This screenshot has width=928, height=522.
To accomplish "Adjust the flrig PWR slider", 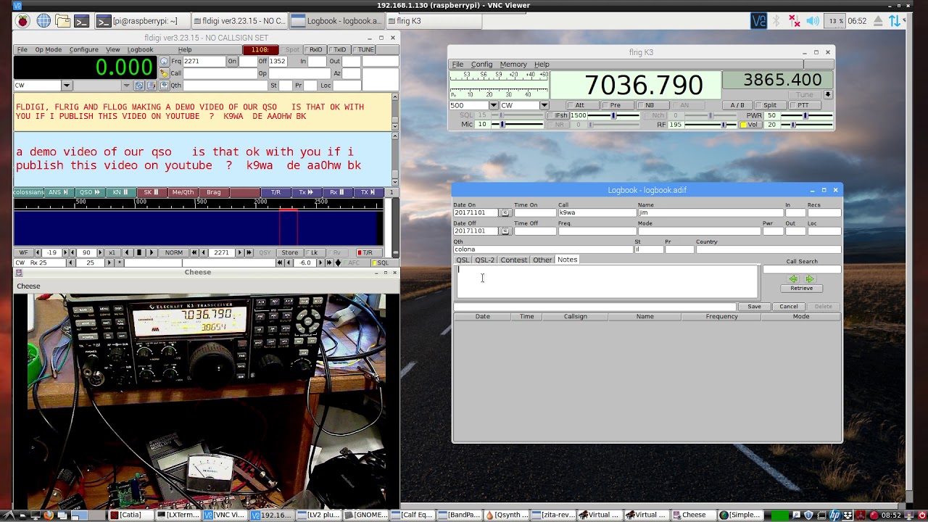I will (x=807, y=115).
